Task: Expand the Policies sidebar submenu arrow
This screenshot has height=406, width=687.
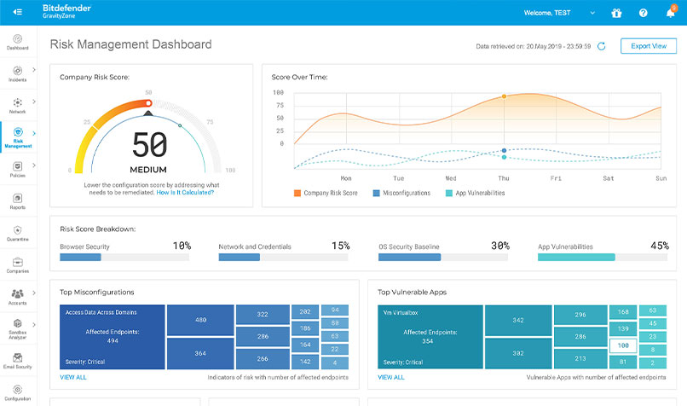Action: pyautogui.click(x=34, y=165)
